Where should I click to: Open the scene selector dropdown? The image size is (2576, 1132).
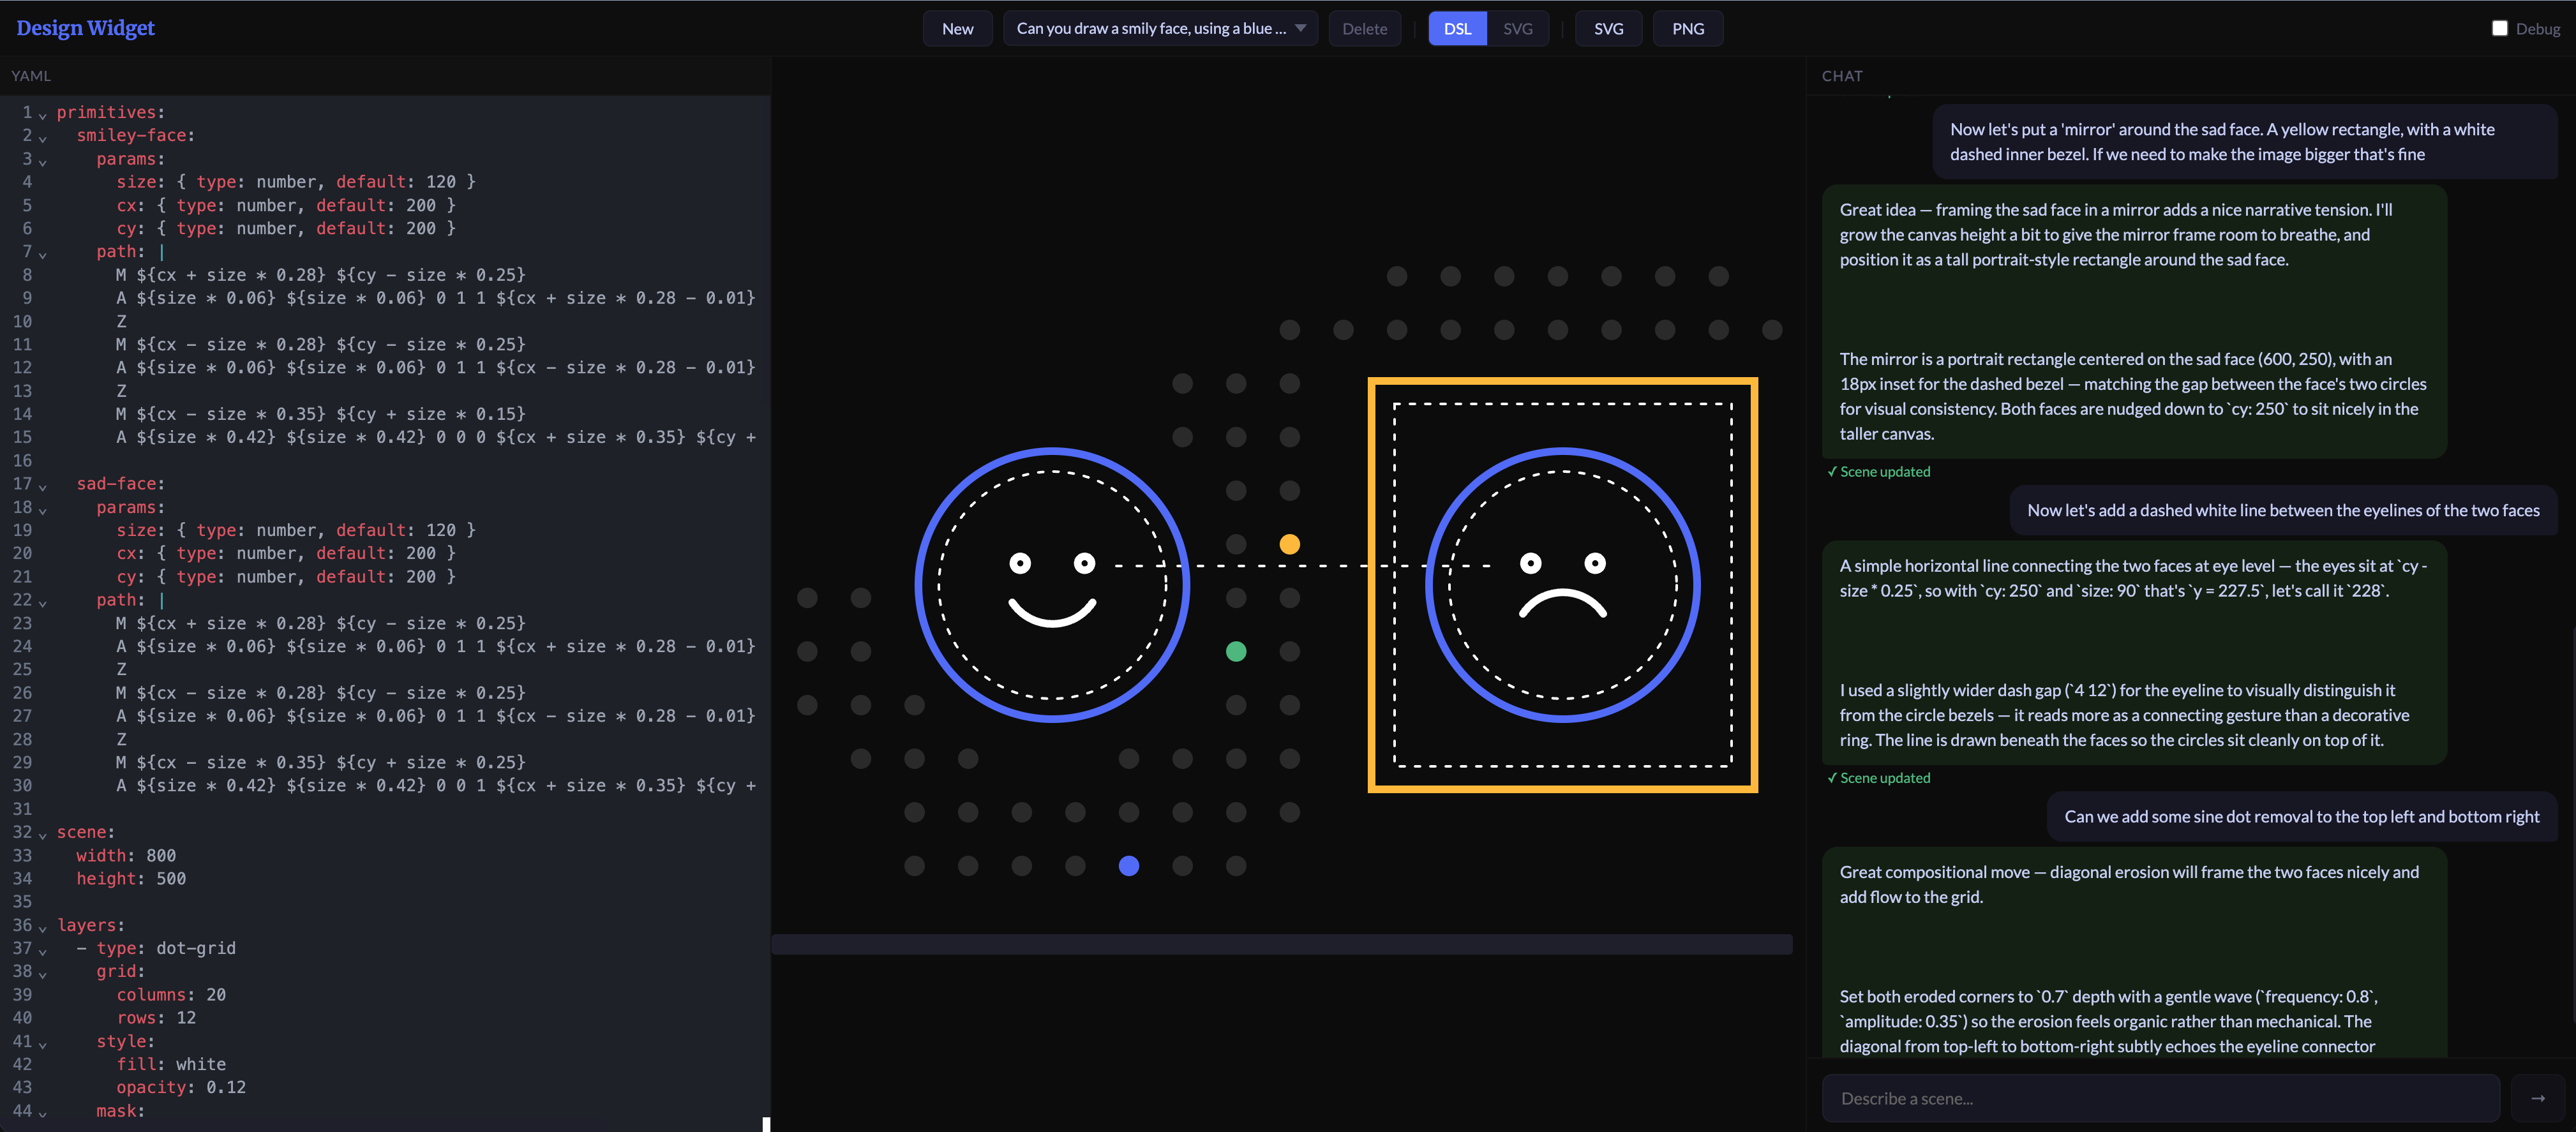click(1160, 28)
